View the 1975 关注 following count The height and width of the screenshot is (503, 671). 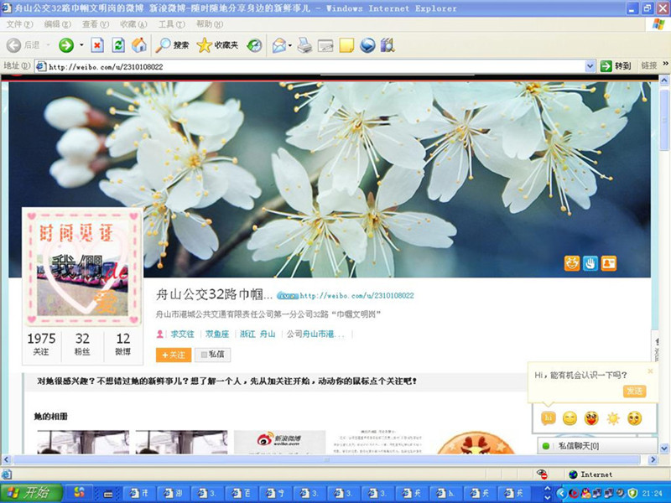pos(41,345)
